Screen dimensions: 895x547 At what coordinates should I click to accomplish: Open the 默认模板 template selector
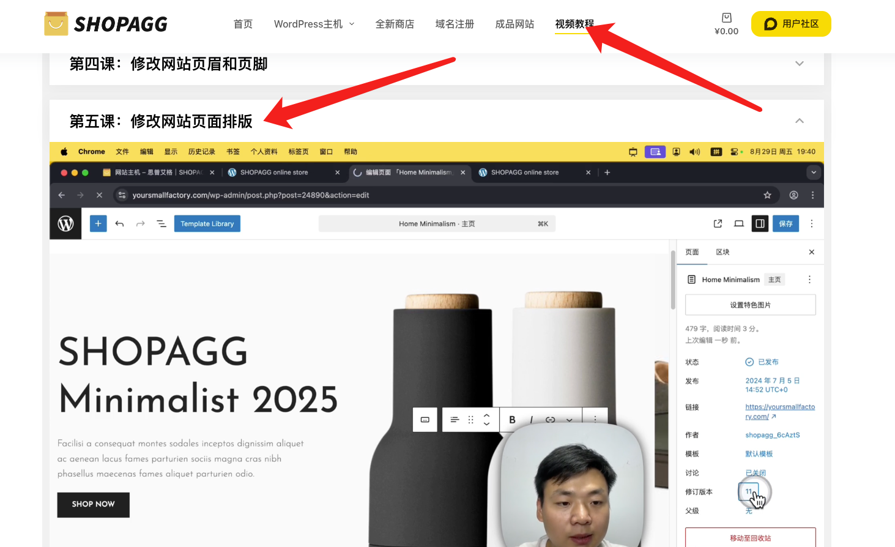759,454
